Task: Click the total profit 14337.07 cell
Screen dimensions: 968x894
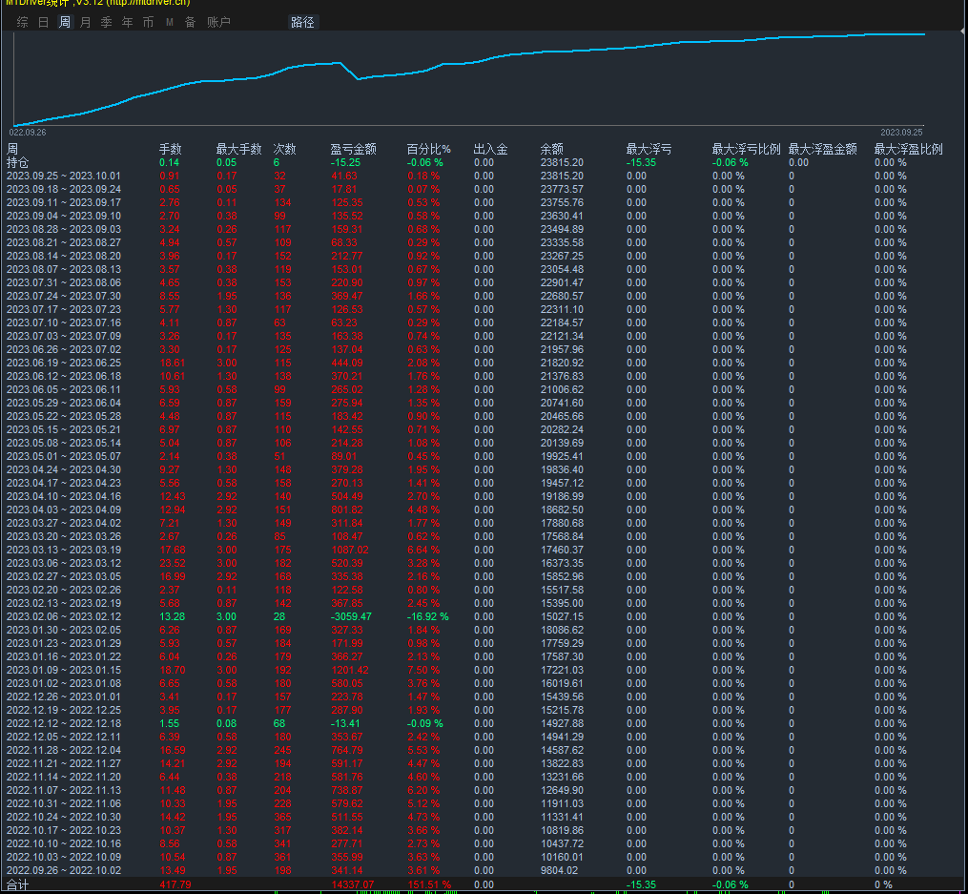Action: click(353, 884)
